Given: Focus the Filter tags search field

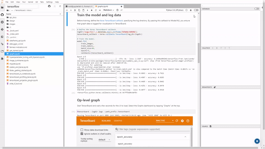Looking at the screenshot, I should click(x=152, y=129).
